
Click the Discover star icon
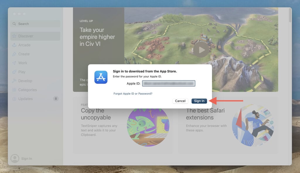14,36
